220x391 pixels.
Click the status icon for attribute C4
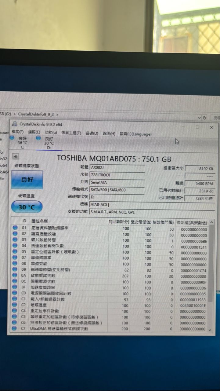click(15, 311)
